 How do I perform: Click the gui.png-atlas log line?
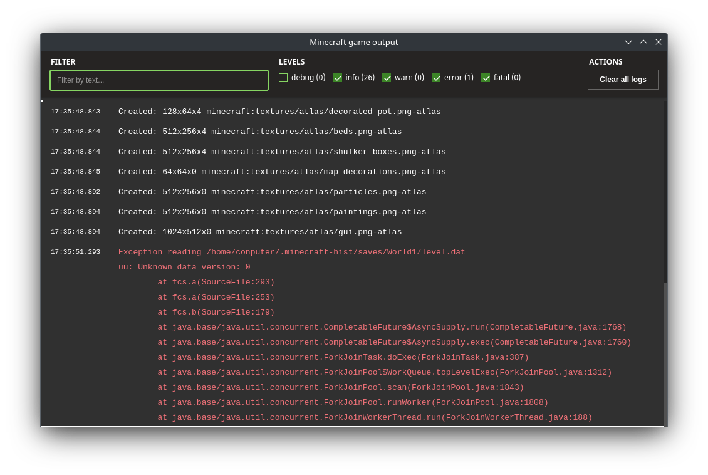(x=260, y=232)
